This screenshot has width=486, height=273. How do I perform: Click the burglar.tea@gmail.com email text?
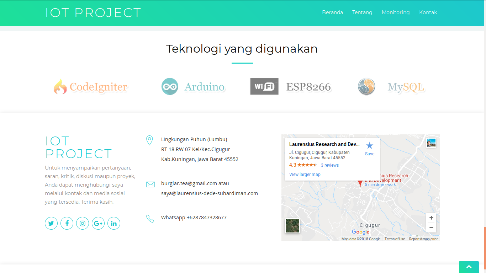click(189, 183)
